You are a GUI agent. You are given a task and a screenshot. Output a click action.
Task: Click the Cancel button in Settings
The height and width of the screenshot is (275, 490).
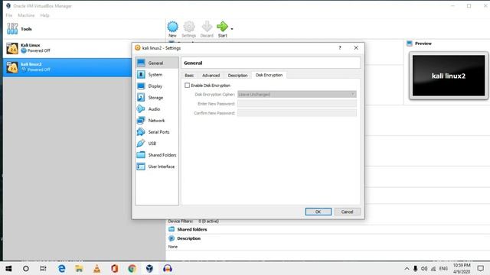pos(347,212)
